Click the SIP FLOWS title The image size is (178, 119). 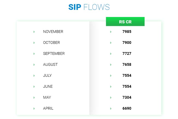(x=89, y=7)
